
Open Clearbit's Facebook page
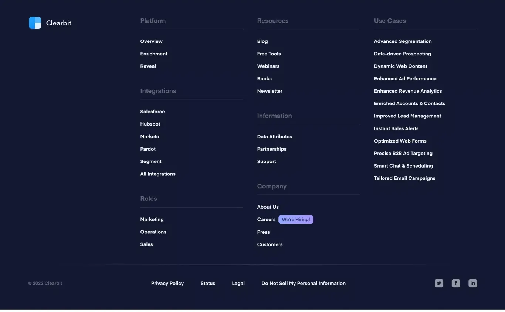[x=456, y=283]
